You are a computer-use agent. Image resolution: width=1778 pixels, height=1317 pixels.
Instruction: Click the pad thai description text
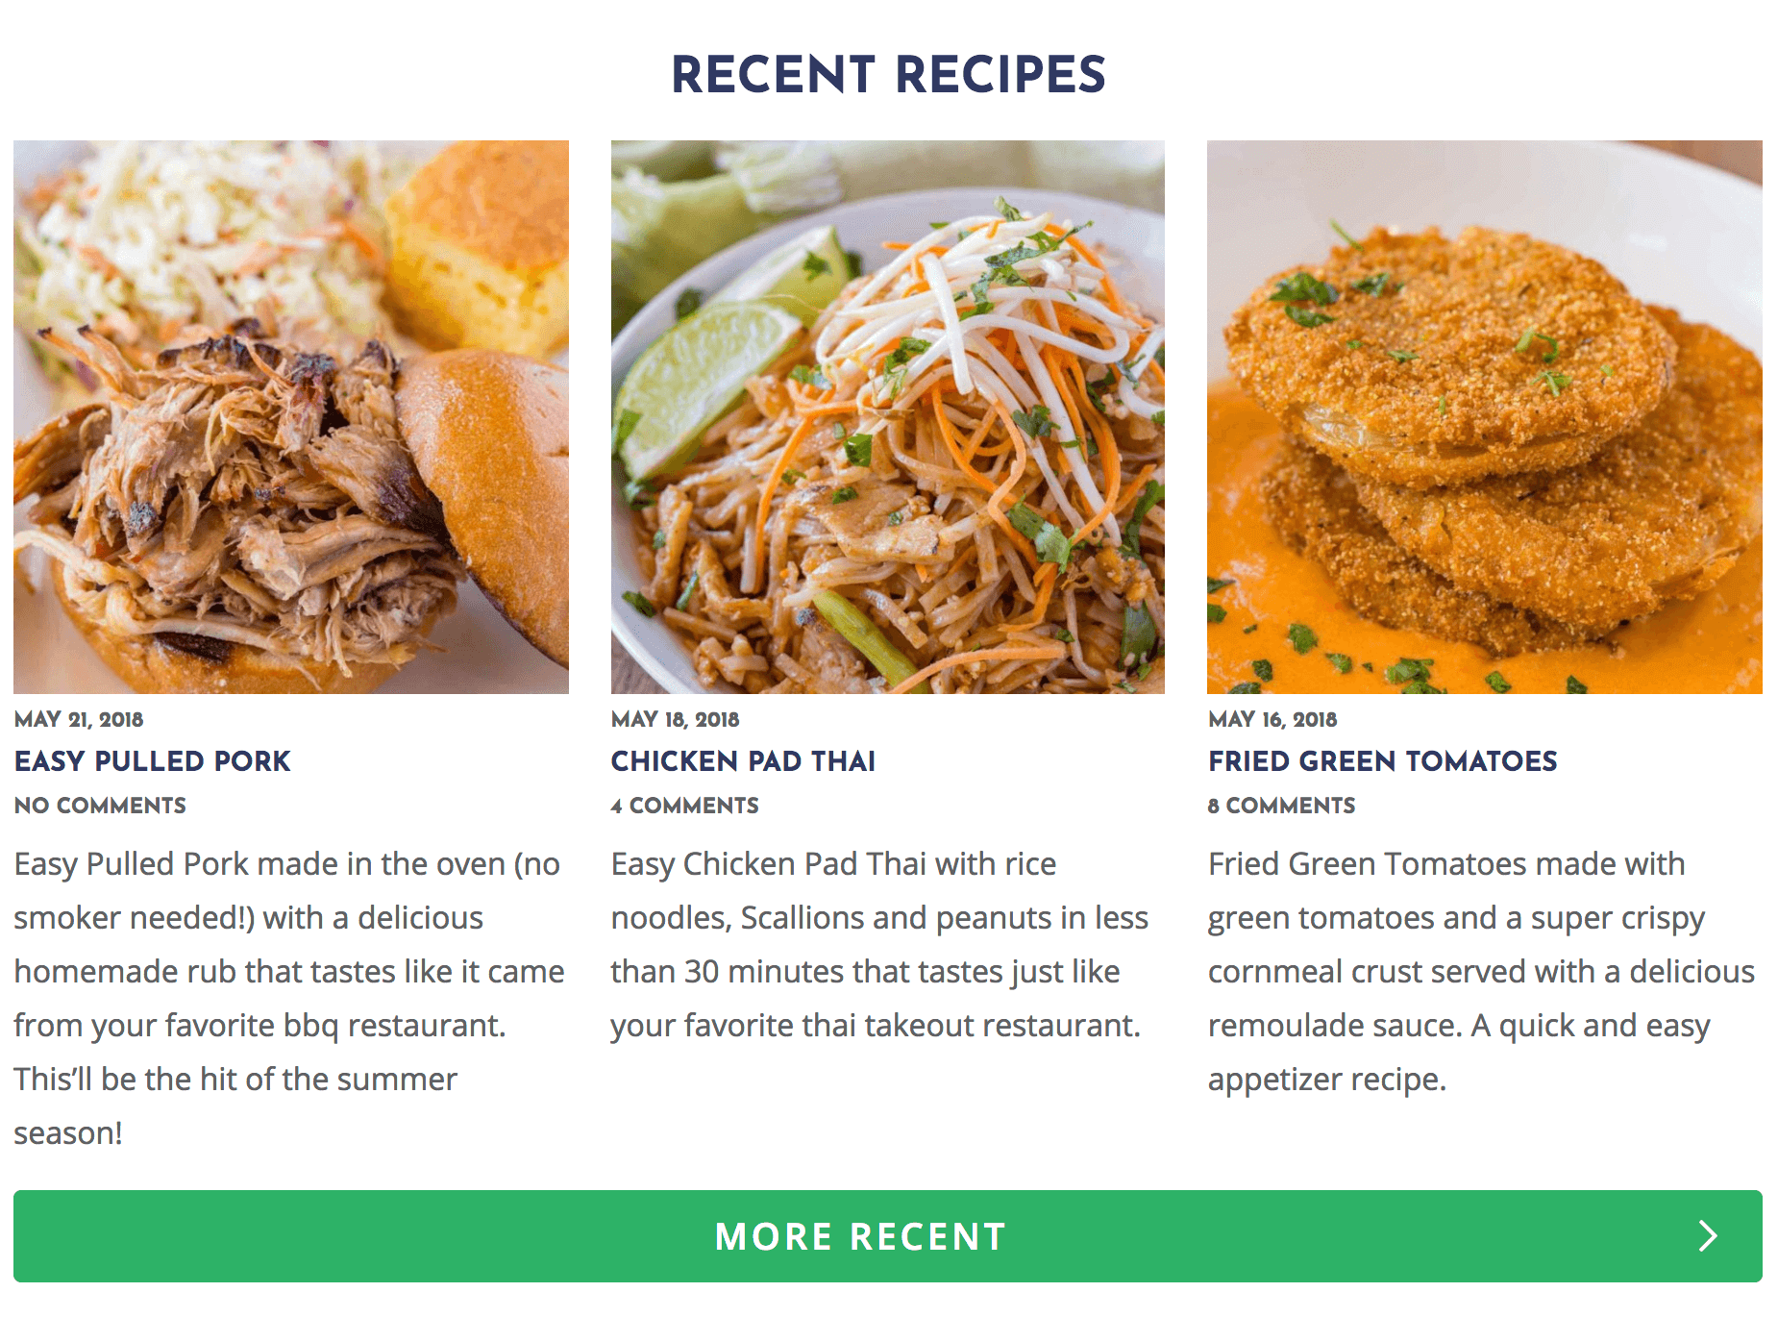[880, 944]
